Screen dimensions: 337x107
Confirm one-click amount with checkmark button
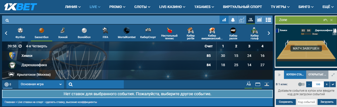pyautogui.click(x=333, y=84)
